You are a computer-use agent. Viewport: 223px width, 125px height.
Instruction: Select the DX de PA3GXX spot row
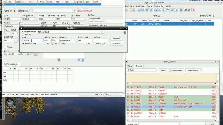(x=171, y=113)
